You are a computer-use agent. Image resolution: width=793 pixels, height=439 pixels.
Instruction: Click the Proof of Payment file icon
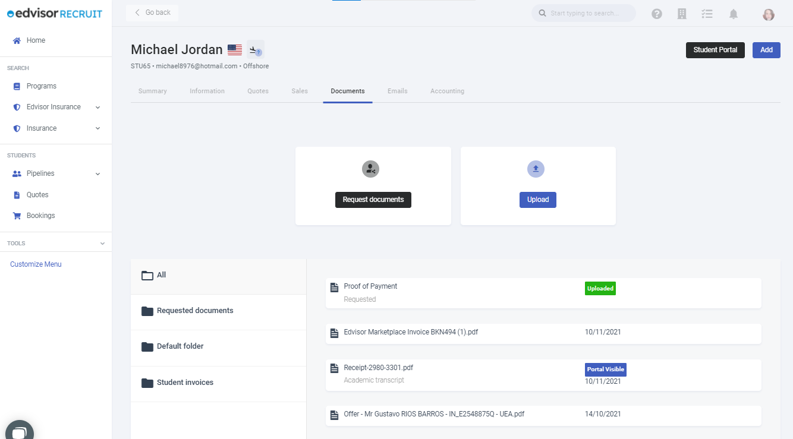point(335,288)
